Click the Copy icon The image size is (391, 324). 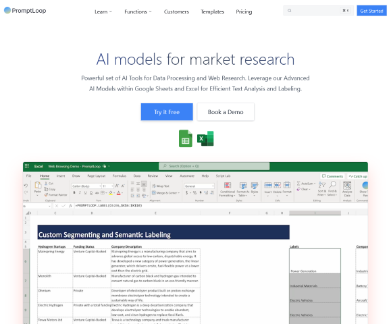click(x=46, y=189)
